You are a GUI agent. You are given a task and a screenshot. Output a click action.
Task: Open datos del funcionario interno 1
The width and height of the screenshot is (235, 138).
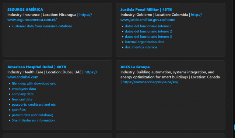[148, 26]
